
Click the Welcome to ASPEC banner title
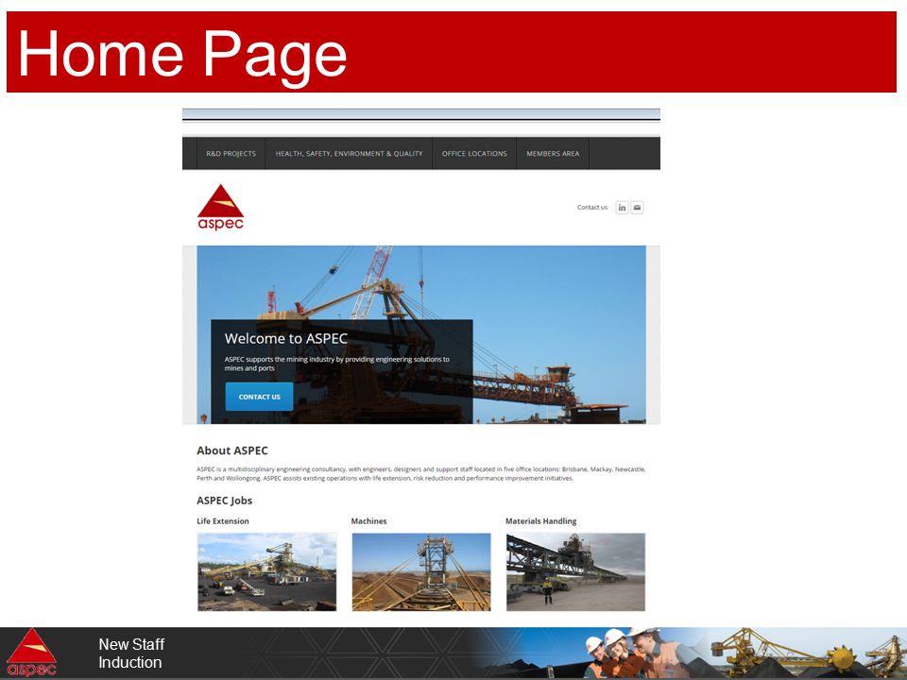click(x=285, y=338)
